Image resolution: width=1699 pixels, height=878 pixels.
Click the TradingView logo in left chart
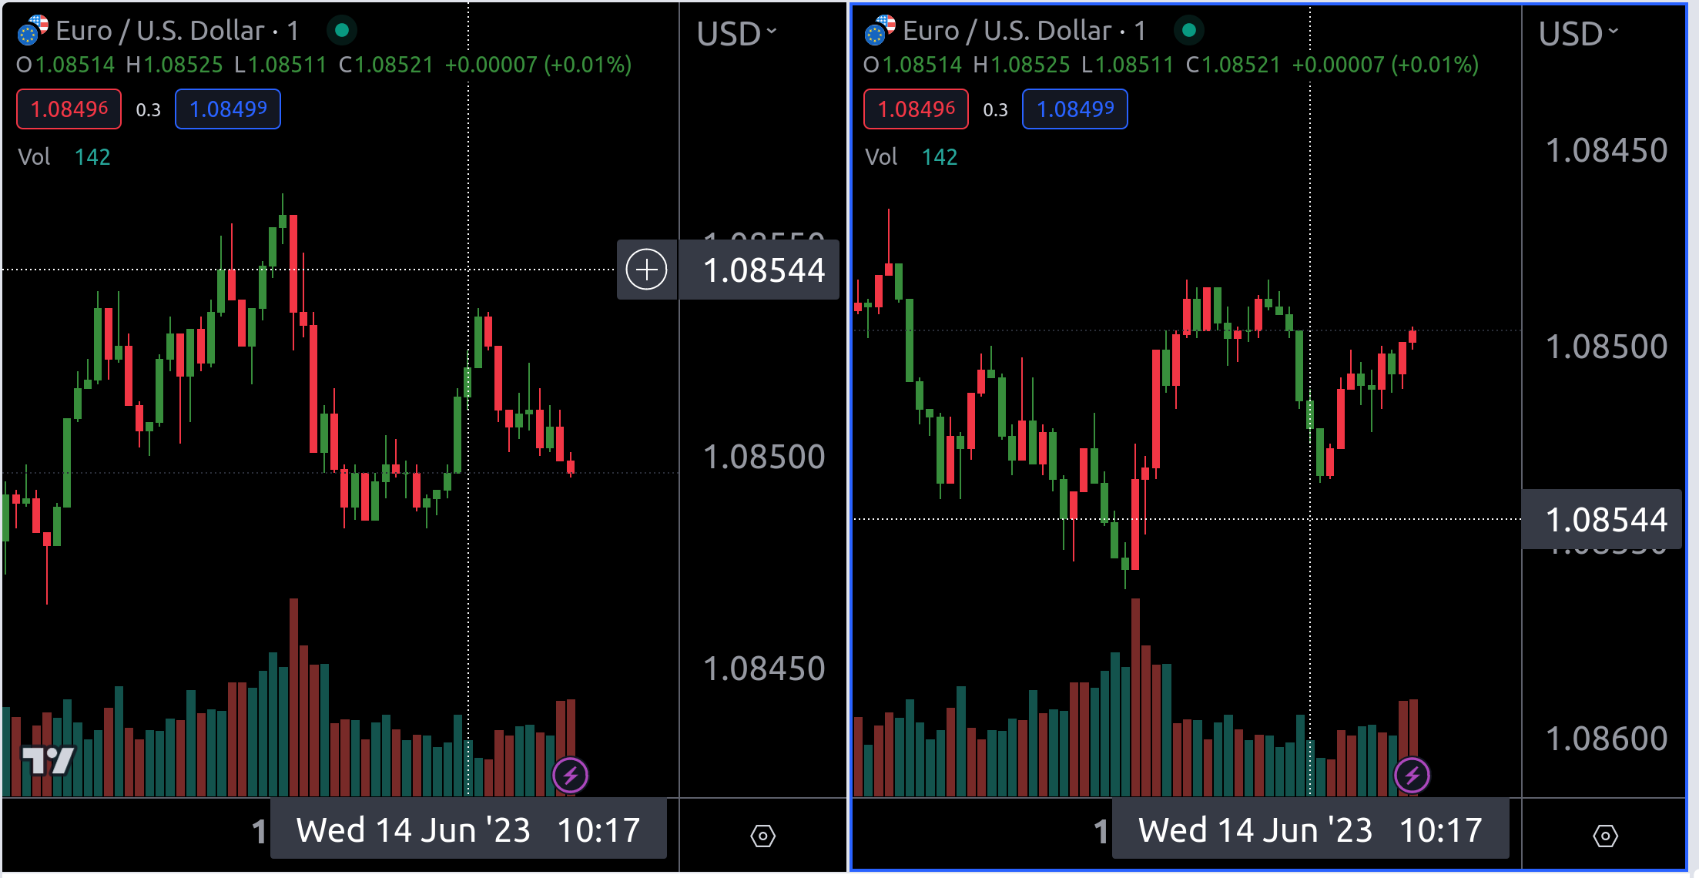48,761
